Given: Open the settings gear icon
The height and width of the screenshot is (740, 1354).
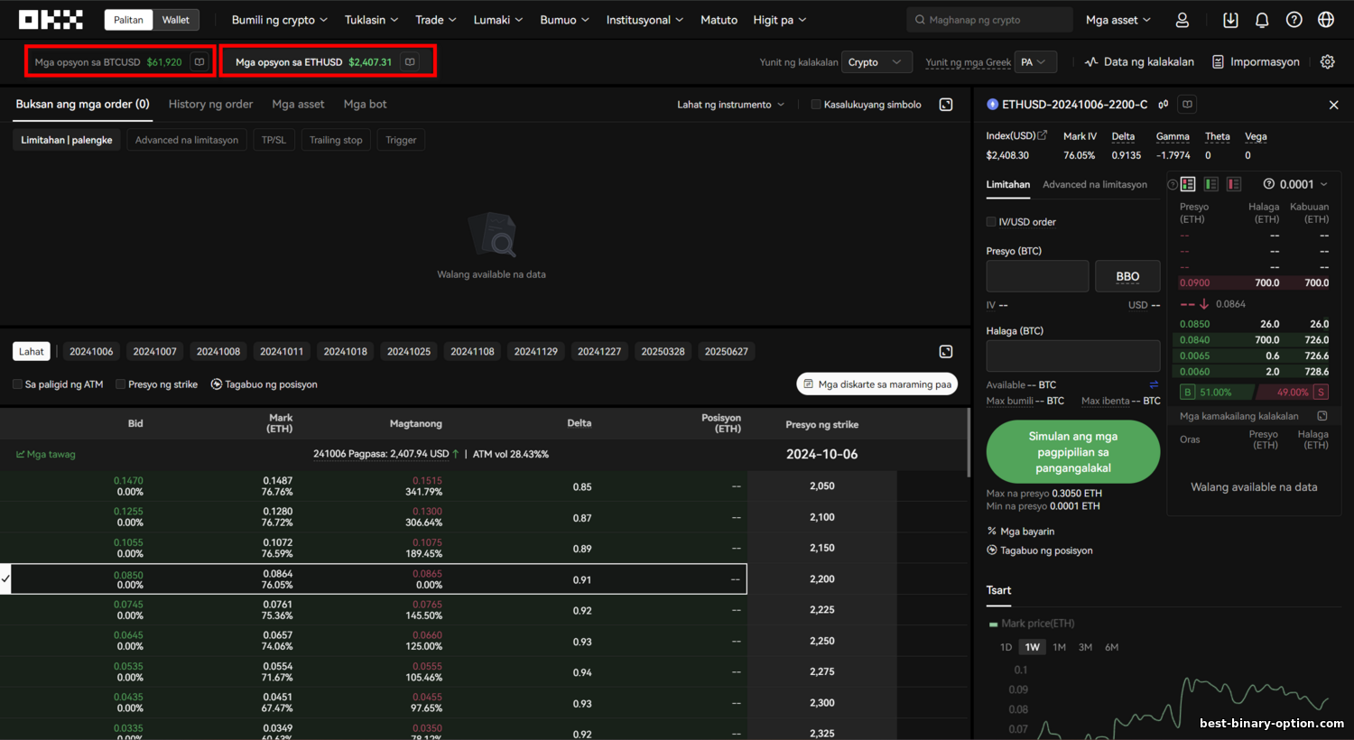Looking at the screenshot, I should [1327, 62].
